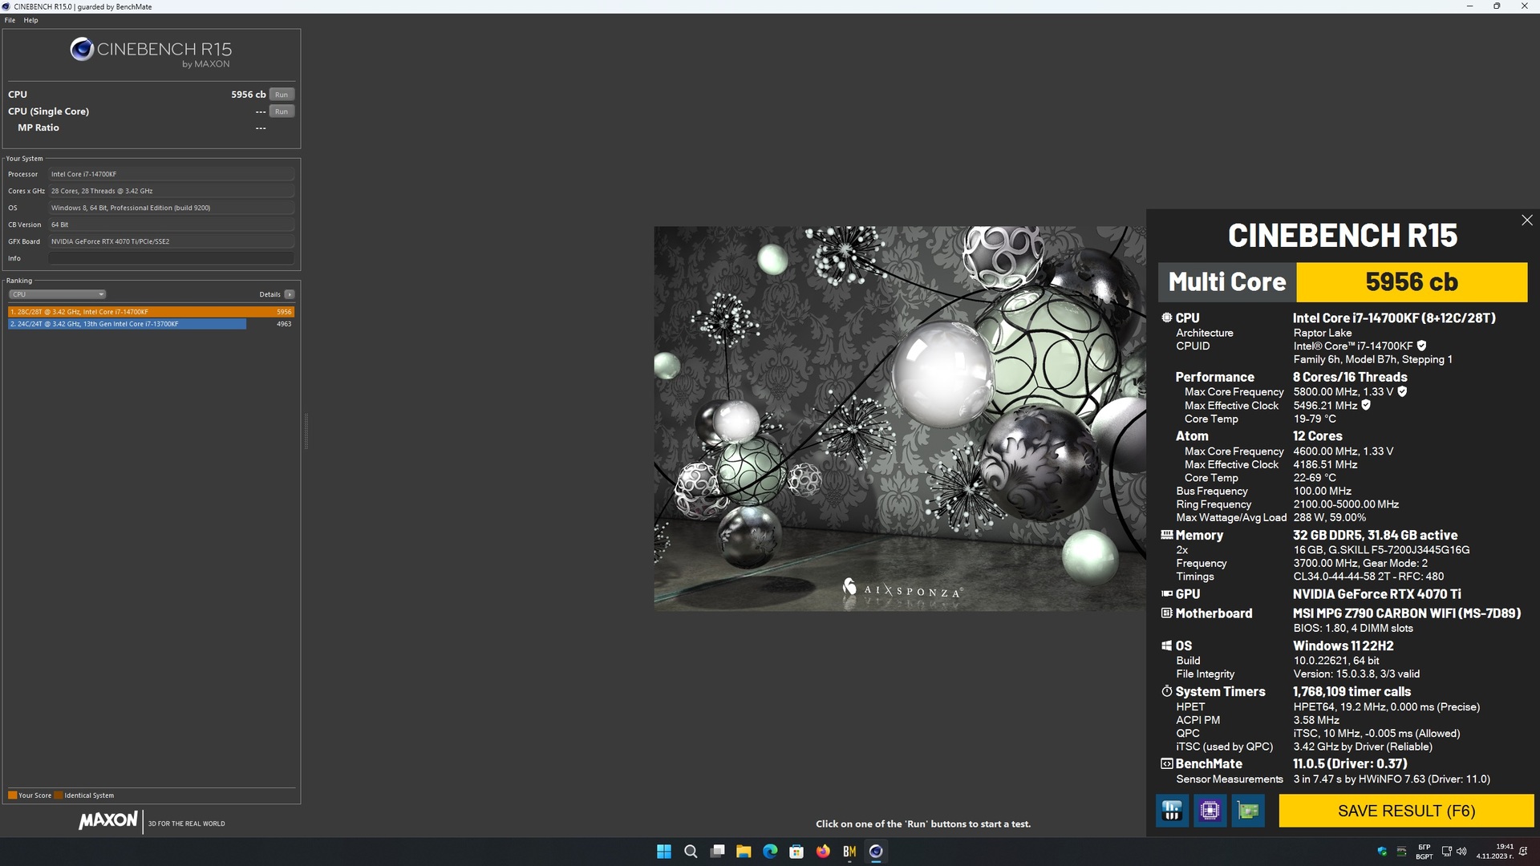Viewport: 1540px width, 866px height.
Task: Click the Memory section icon
Action: click(1166, 535)
